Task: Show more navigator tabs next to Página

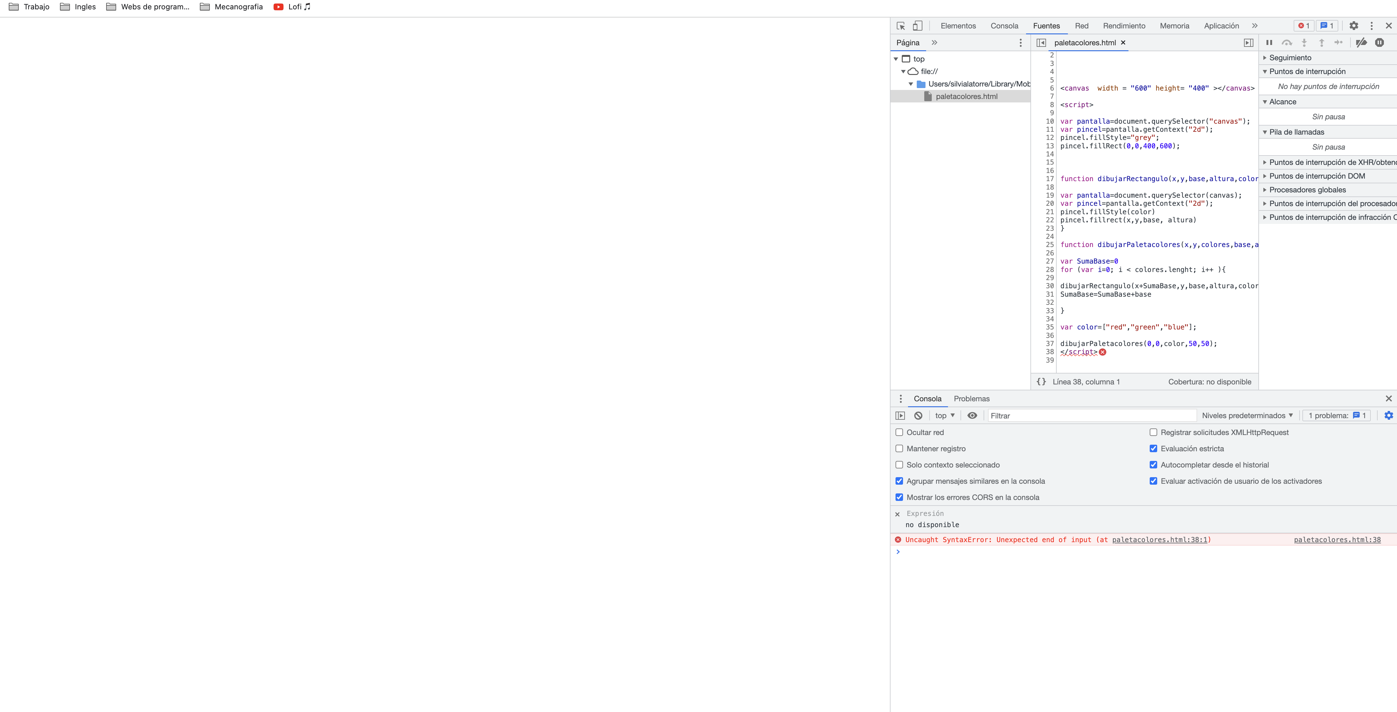Action: pos(935,42)
